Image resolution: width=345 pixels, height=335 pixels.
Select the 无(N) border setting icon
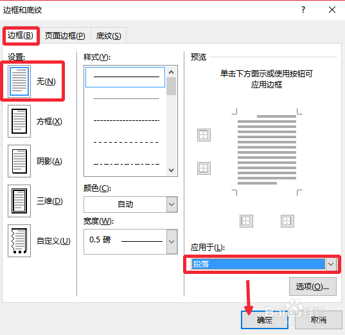(19, 81)
